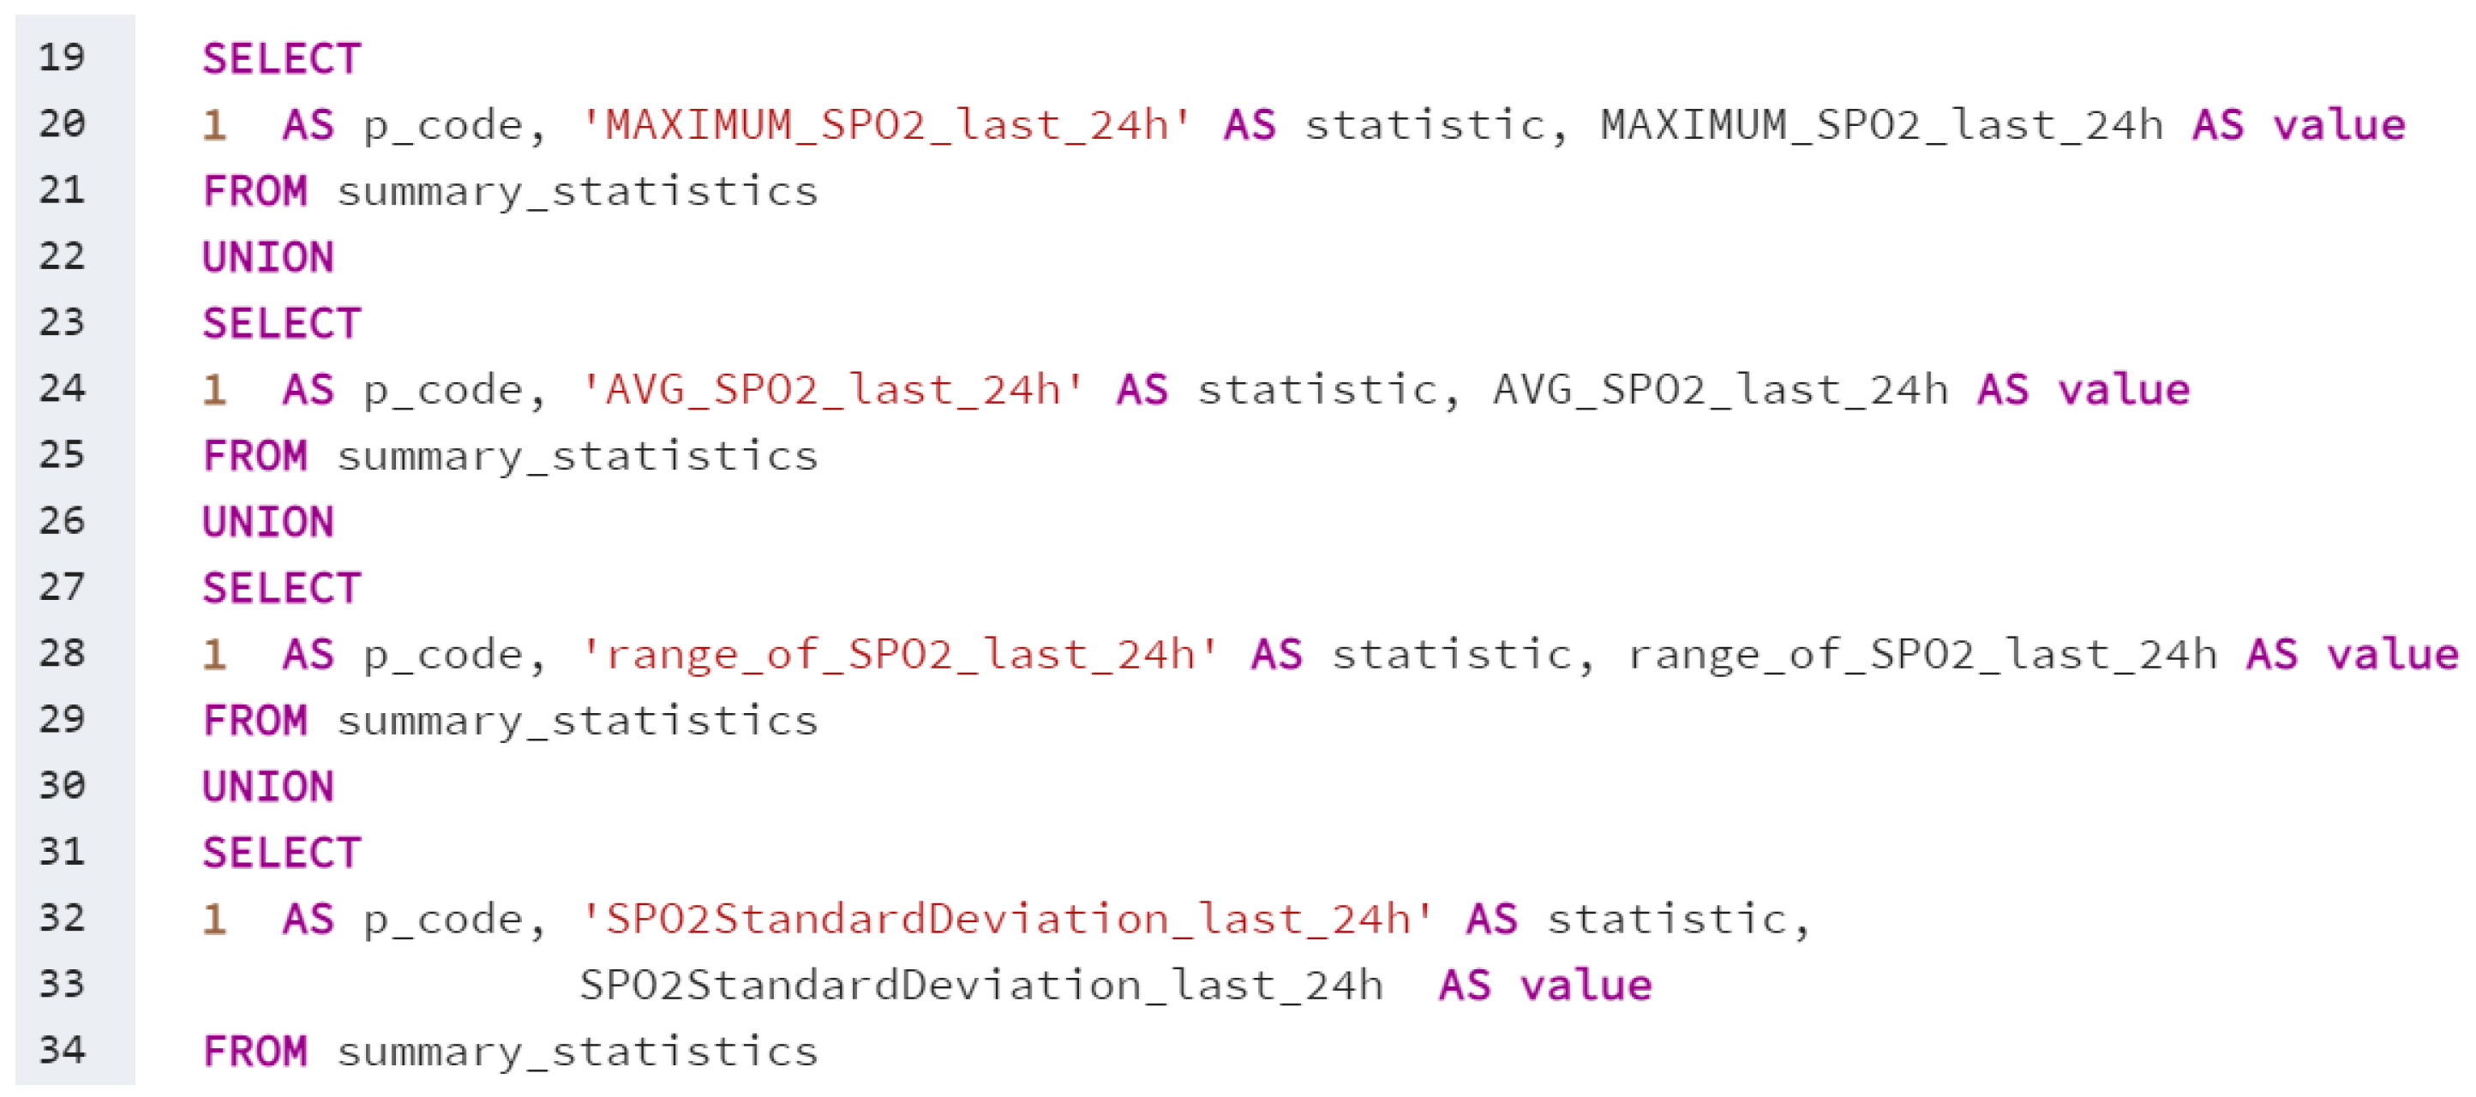
Task: Click the UNION keyword on line 22
Action: point(268,258)
